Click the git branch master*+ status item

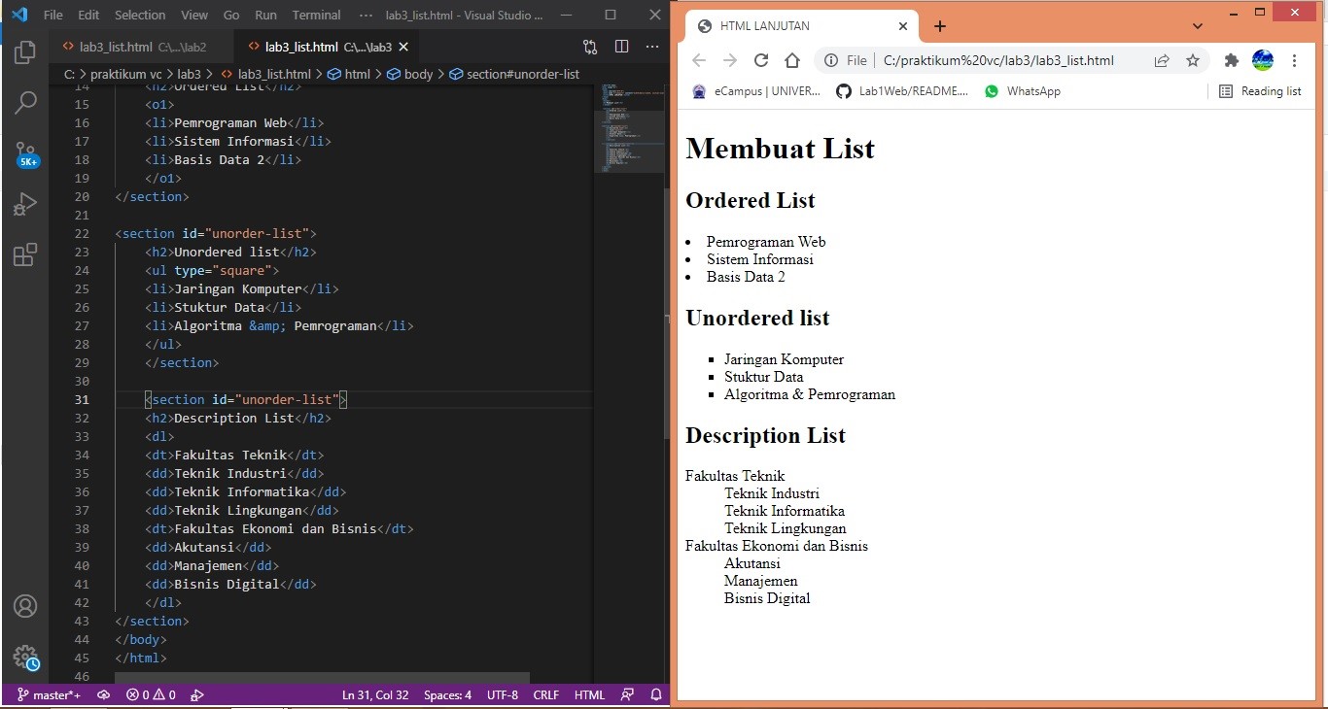pyautogui.click(x=49, y=694)
